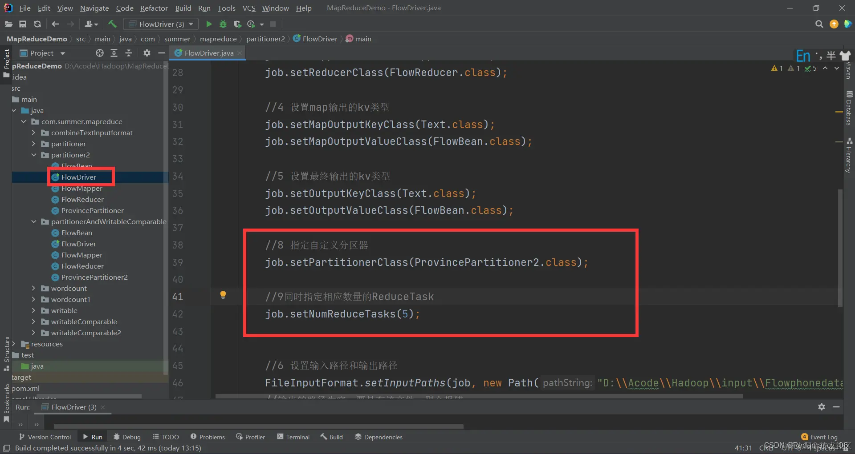Open Run panel settings gear
Image resolution: width=855 pixels, height=454 pixels.
[x=822, y=407]
